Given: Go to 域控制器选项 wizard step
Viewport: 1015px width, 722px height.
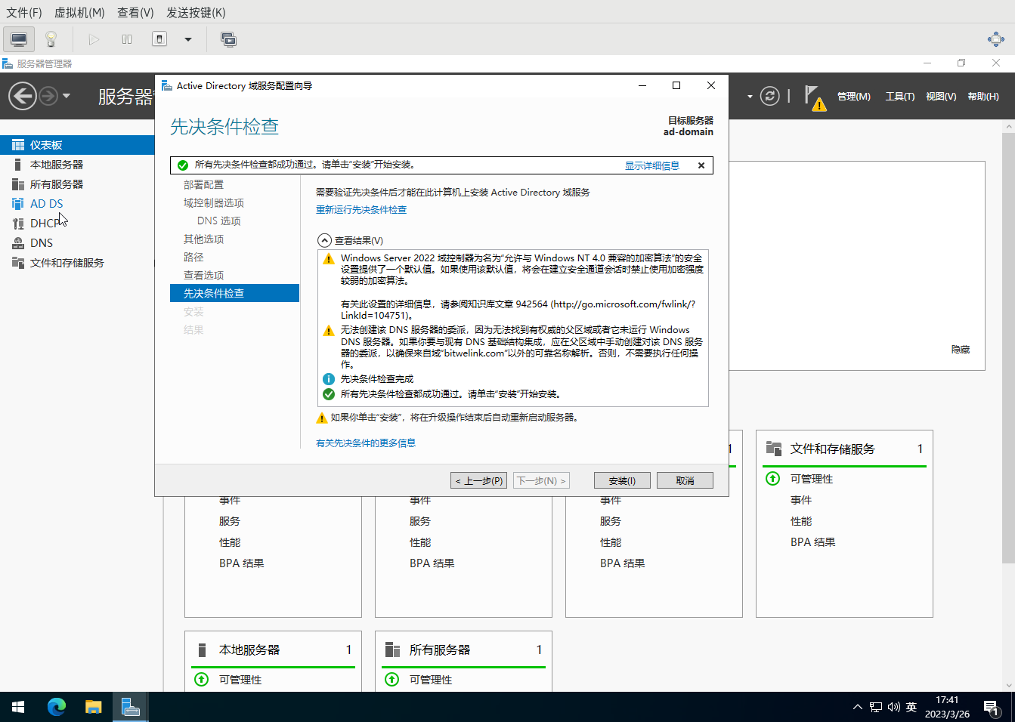Looking at the screenshot, I should pos(214,202).
